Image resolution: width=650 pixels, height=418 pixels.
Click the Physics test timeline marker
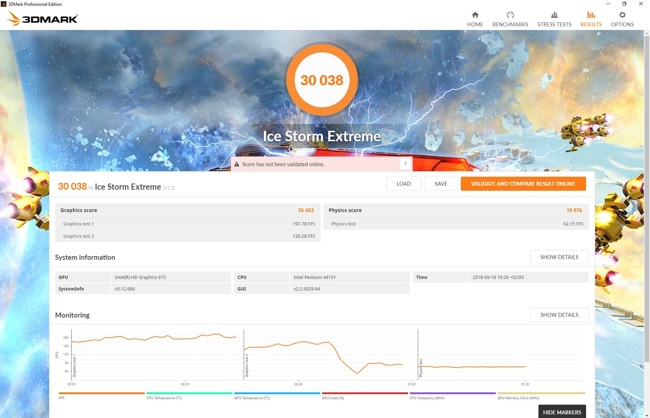pyautogui.click(x=421, y=368)
